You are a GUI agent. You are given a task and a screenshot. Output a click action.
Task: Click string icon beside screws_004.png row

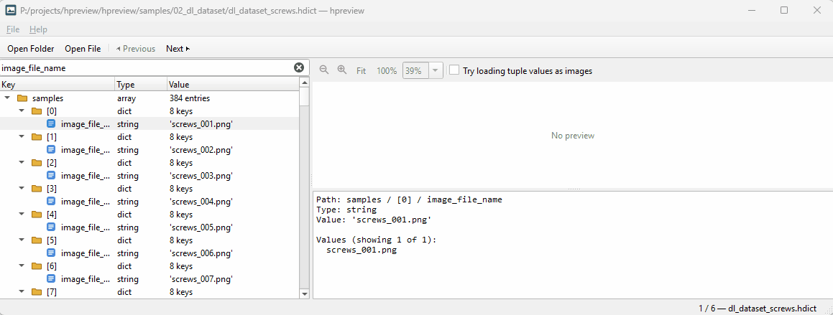pos(51,202)
